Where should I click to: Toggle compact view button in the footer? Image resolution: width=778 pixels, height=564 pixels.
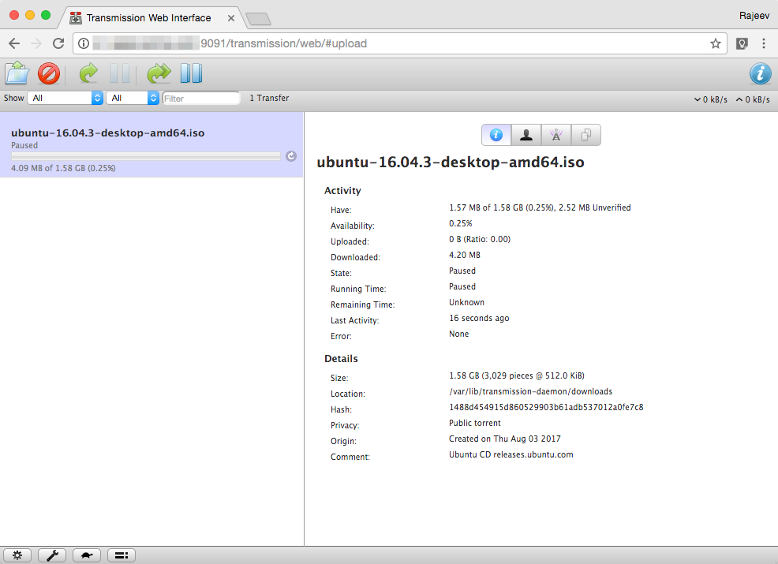[122, 555]
